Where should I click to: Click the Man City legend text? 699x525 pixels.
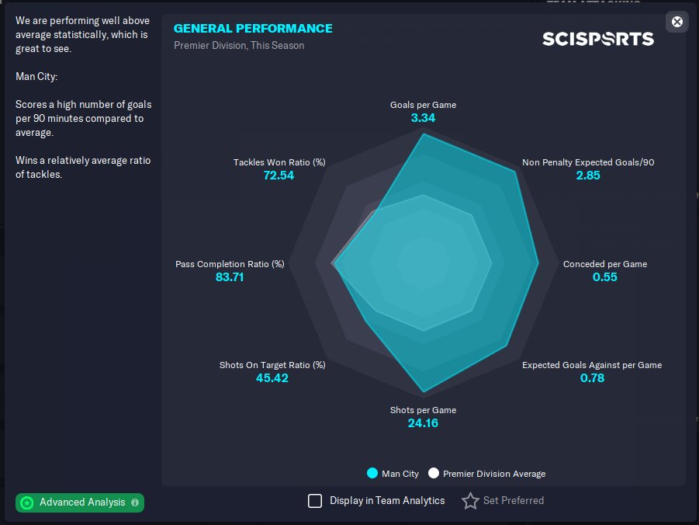click(x=400, y=474)
